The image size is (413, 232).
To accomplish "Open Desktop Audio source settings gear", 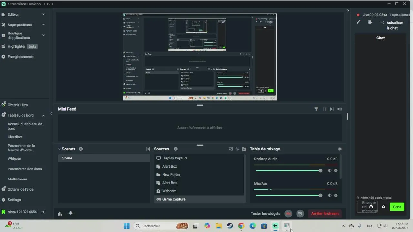I will (x=336, y=171).
